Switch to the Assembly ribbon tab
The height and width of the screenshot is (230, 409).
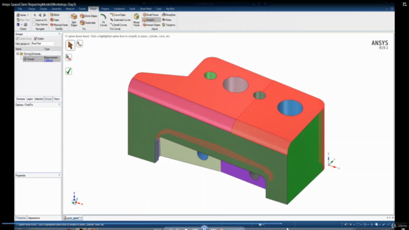pyautogui.click(x=56, y=9)
